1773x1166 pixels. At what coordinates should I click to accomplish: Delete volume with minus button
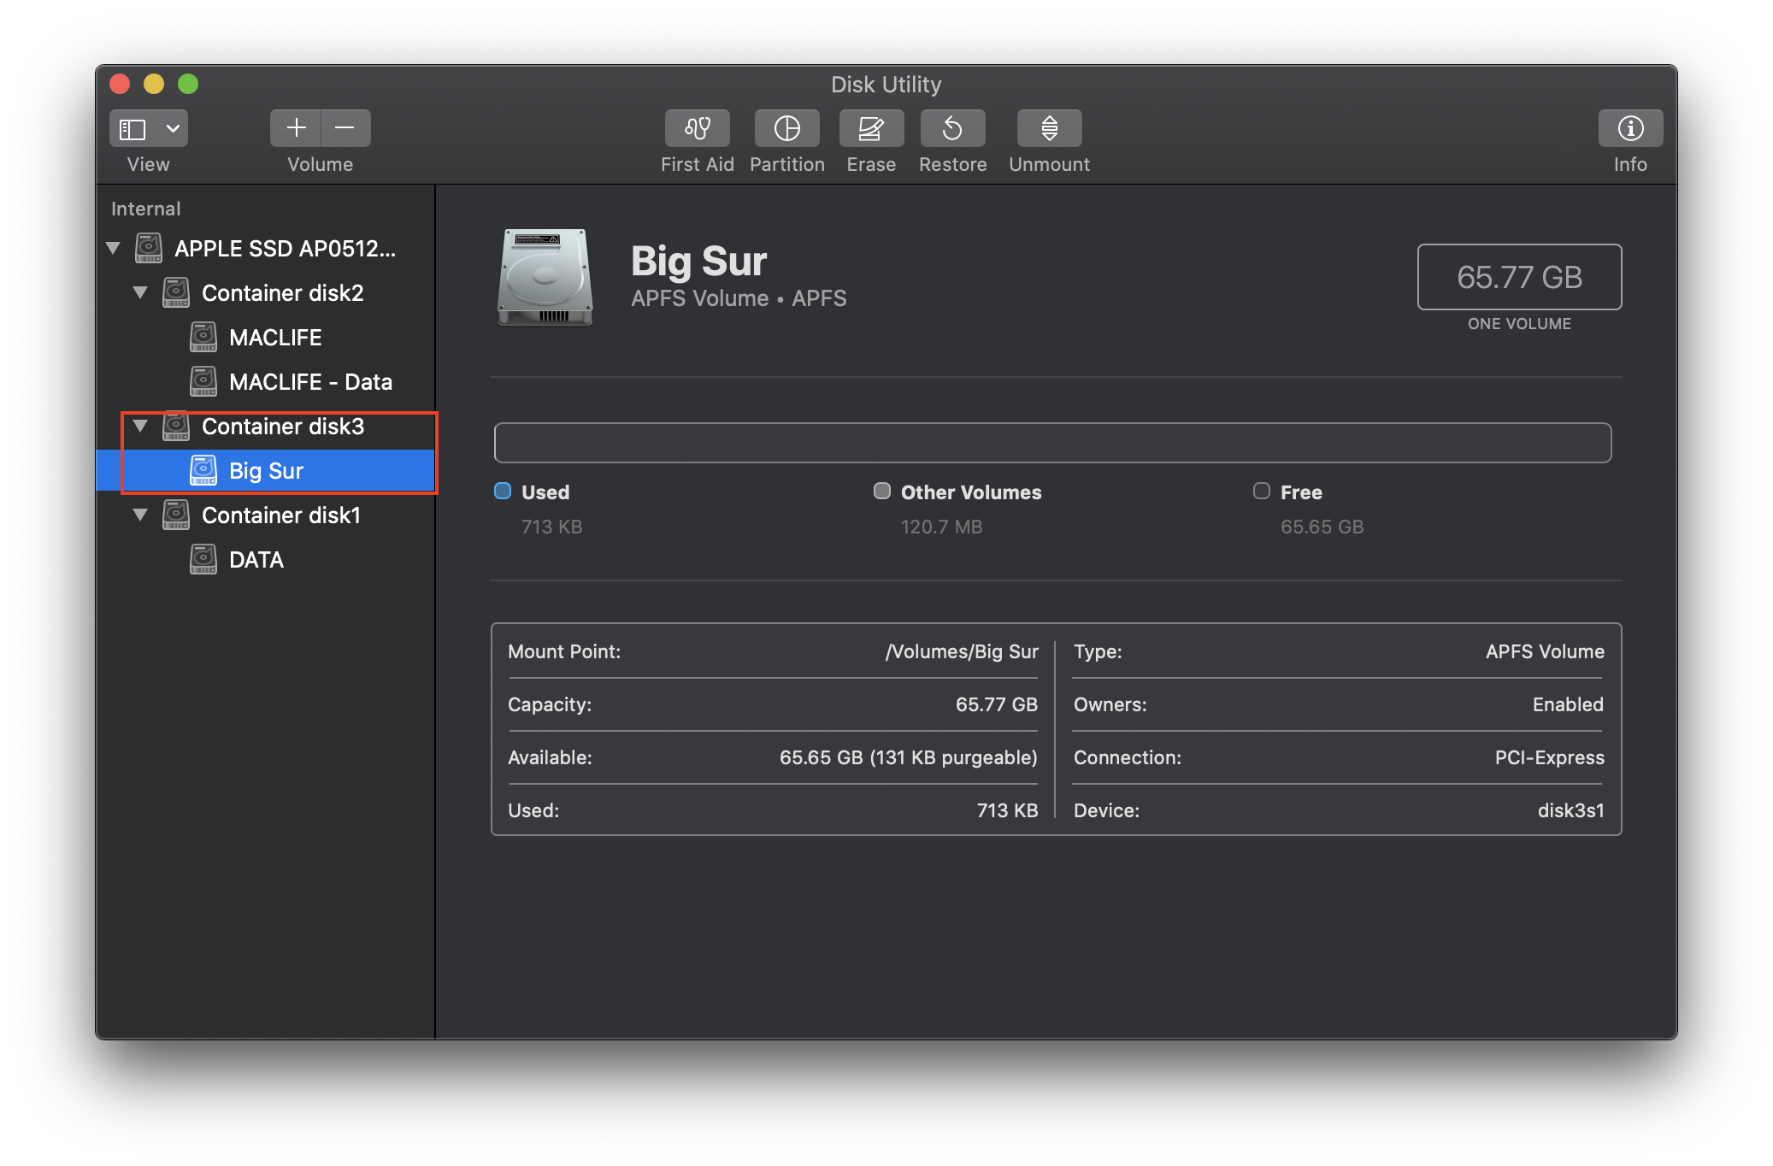click(x=345, y=128)
